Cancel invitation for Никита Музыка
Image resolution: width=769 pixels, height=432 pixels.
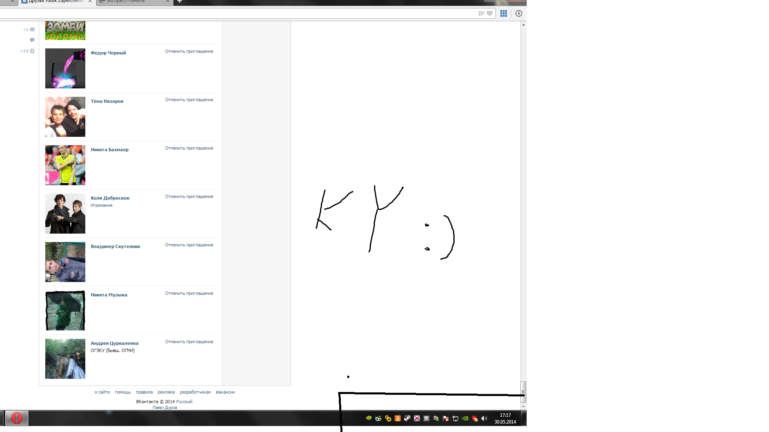(x=189, y=293)
